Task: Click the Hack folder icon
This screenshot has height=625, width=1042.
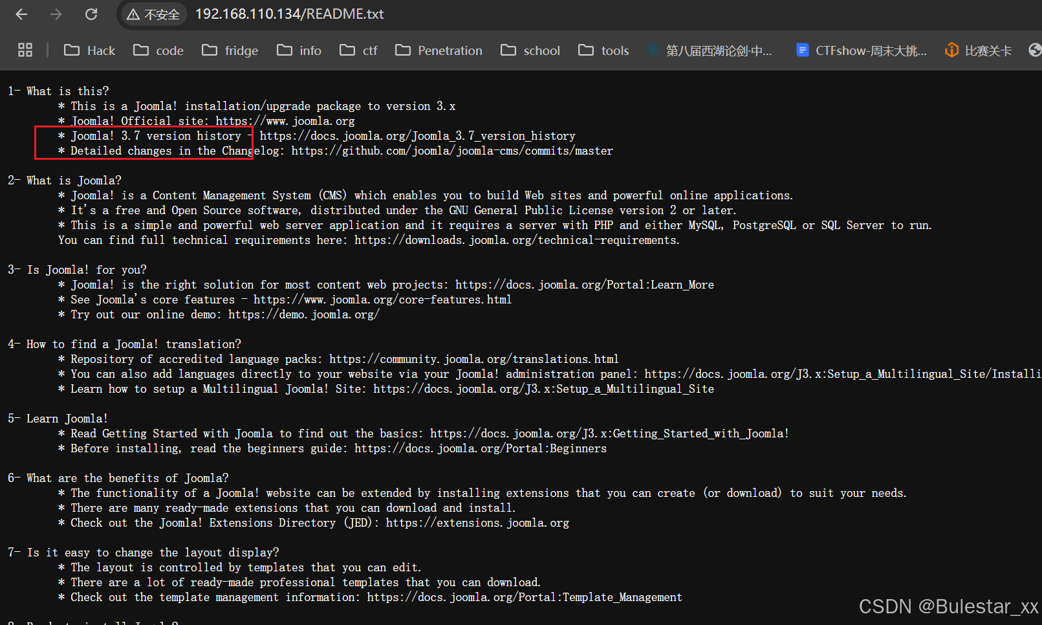Action: [72, 50]
